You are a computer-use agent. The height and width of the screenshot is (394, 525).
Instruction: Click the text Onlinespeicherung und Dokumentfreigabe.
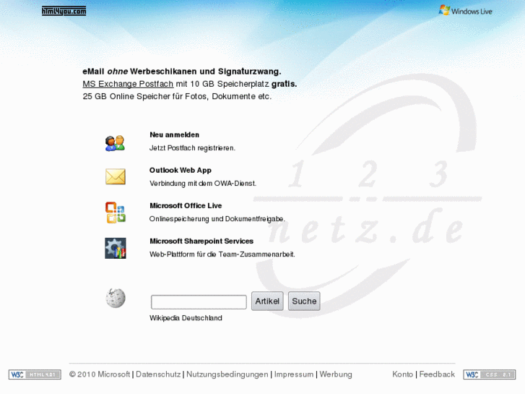(x=217, y=219)
